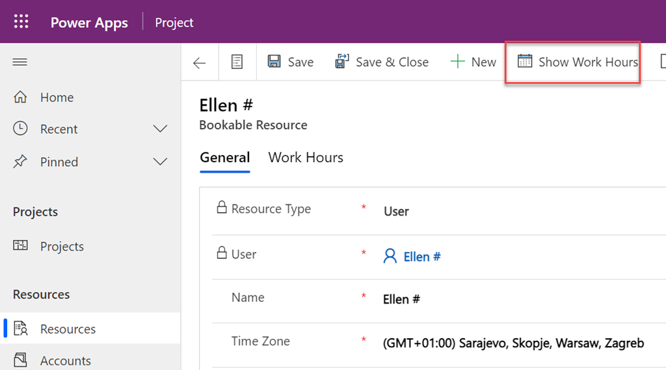
Task: Open the Ellen # user link
Action: (x=422, y=257)
